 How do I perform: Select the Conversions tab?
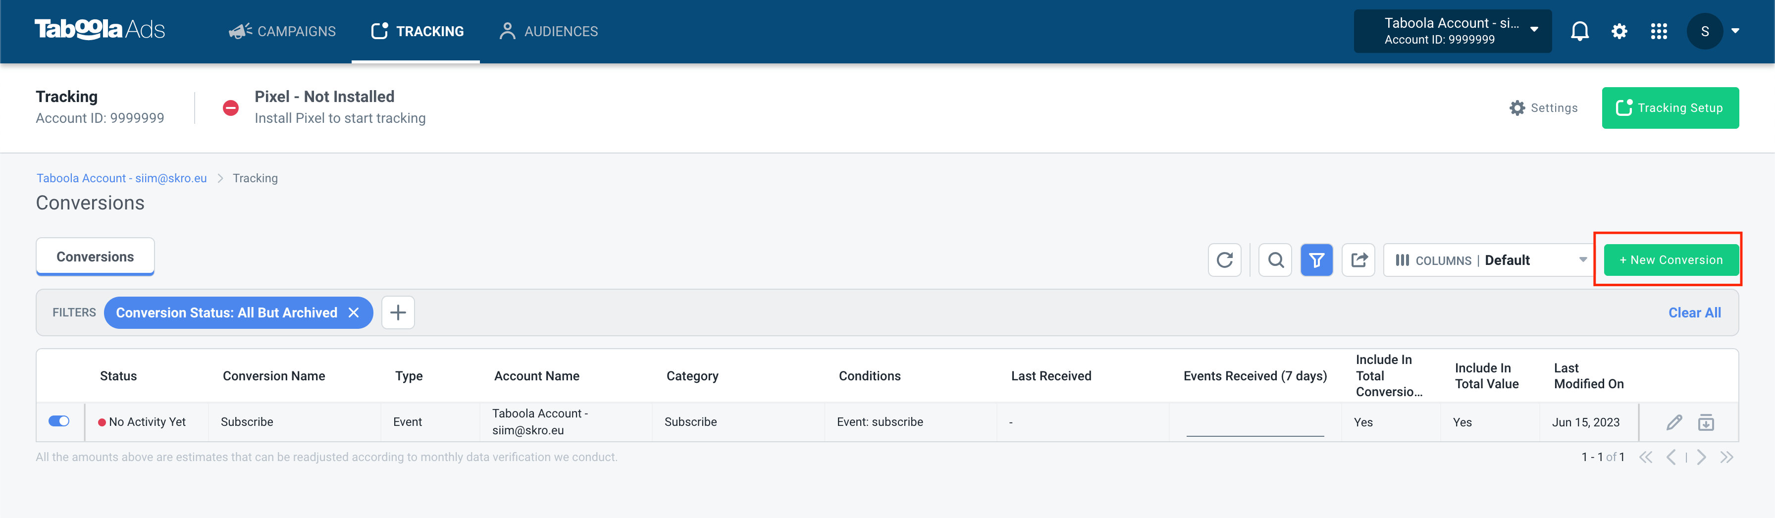(95, 256)
